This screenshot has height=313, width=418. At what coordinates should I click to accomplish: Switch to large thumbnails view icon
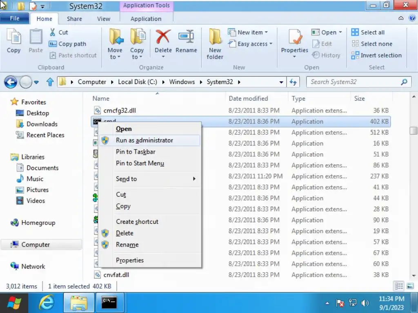(x=410, y=286)
